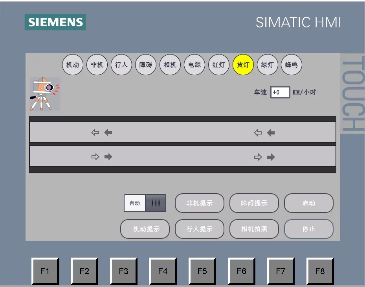Click the 红灯 round indicator lamp
Image resolution: width=365 pixels, height=287 pixels.
(218, 65)
